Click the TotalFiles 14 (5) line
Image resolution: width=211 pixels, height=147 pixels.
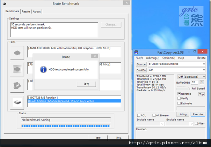[x=148, y=82]
